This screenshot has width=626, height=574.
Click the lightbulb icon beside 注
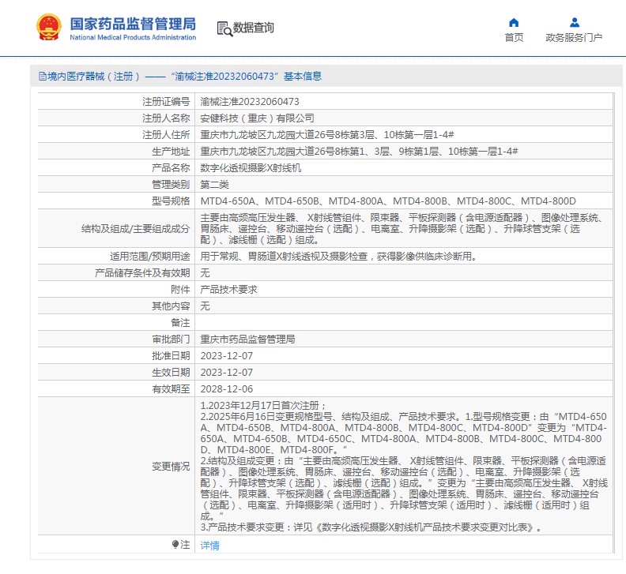(175, 544)
